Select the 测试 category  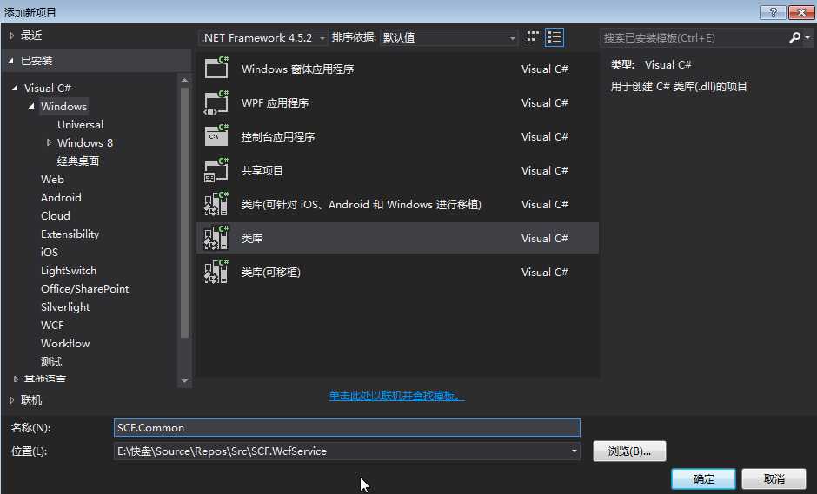point(51,361)
